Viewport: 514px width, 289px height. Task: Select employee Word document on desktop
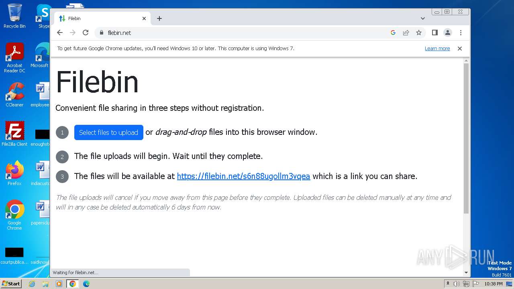(41, 95)
